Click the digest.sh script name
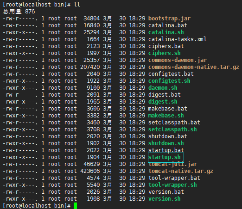Screen dimensions: 242x209 163,102
